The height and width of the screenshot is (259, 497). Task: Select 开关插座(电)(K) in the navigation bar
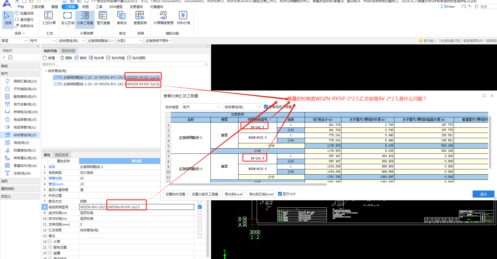pos(21,89)
